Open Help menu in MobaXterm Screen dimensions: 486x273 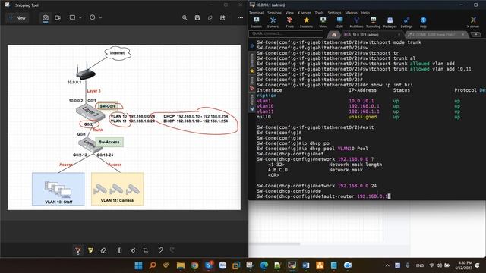[x=365, y=13]
